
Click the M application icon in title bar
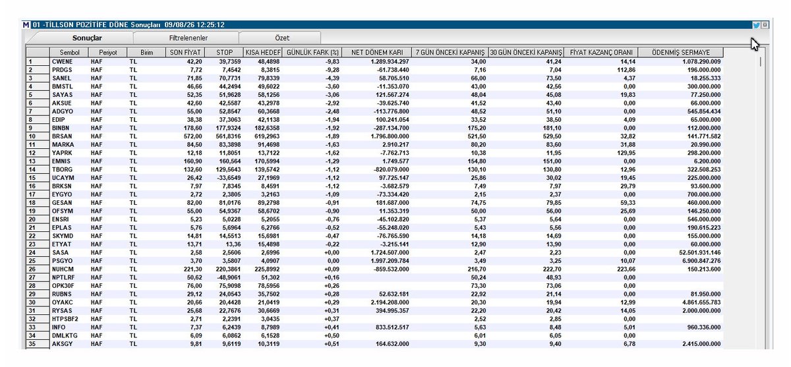click(x=26, y=25)
